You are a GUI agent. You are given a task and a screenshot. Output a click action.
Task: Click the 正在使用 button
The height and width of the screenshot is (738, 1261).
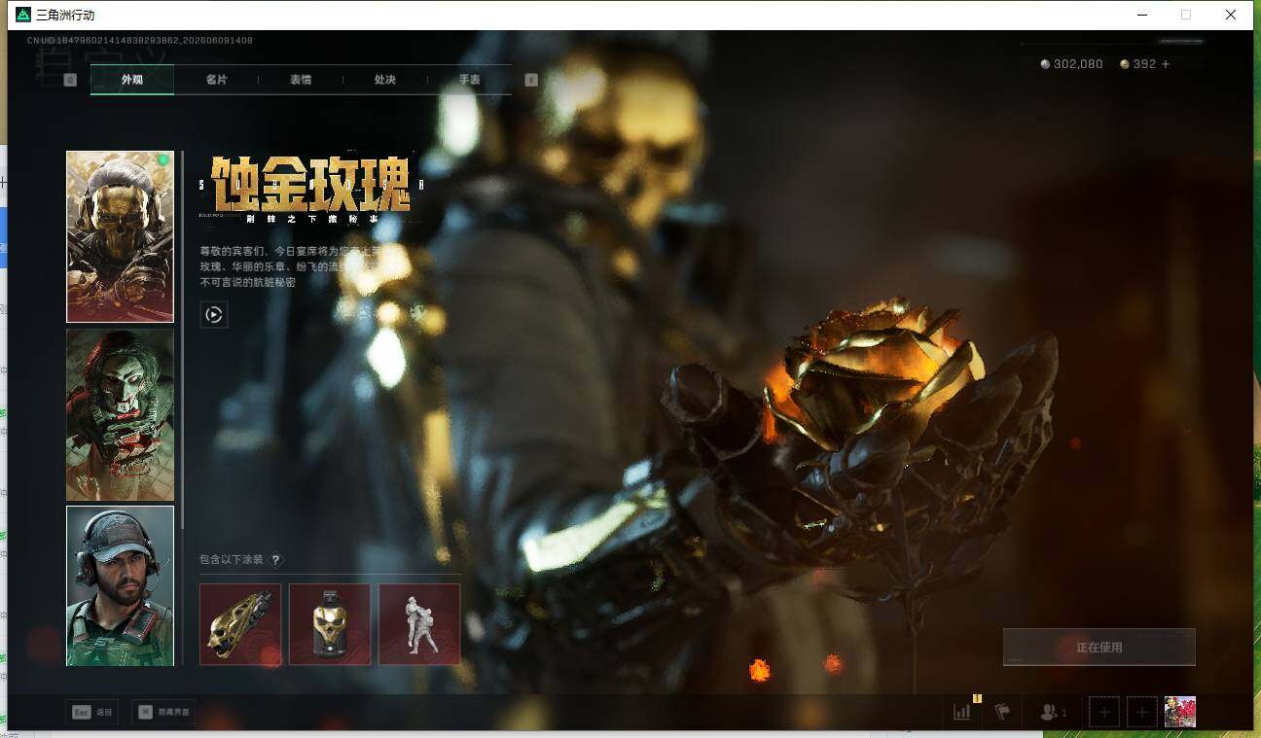pyautogui.click(x=1099, y=647)
